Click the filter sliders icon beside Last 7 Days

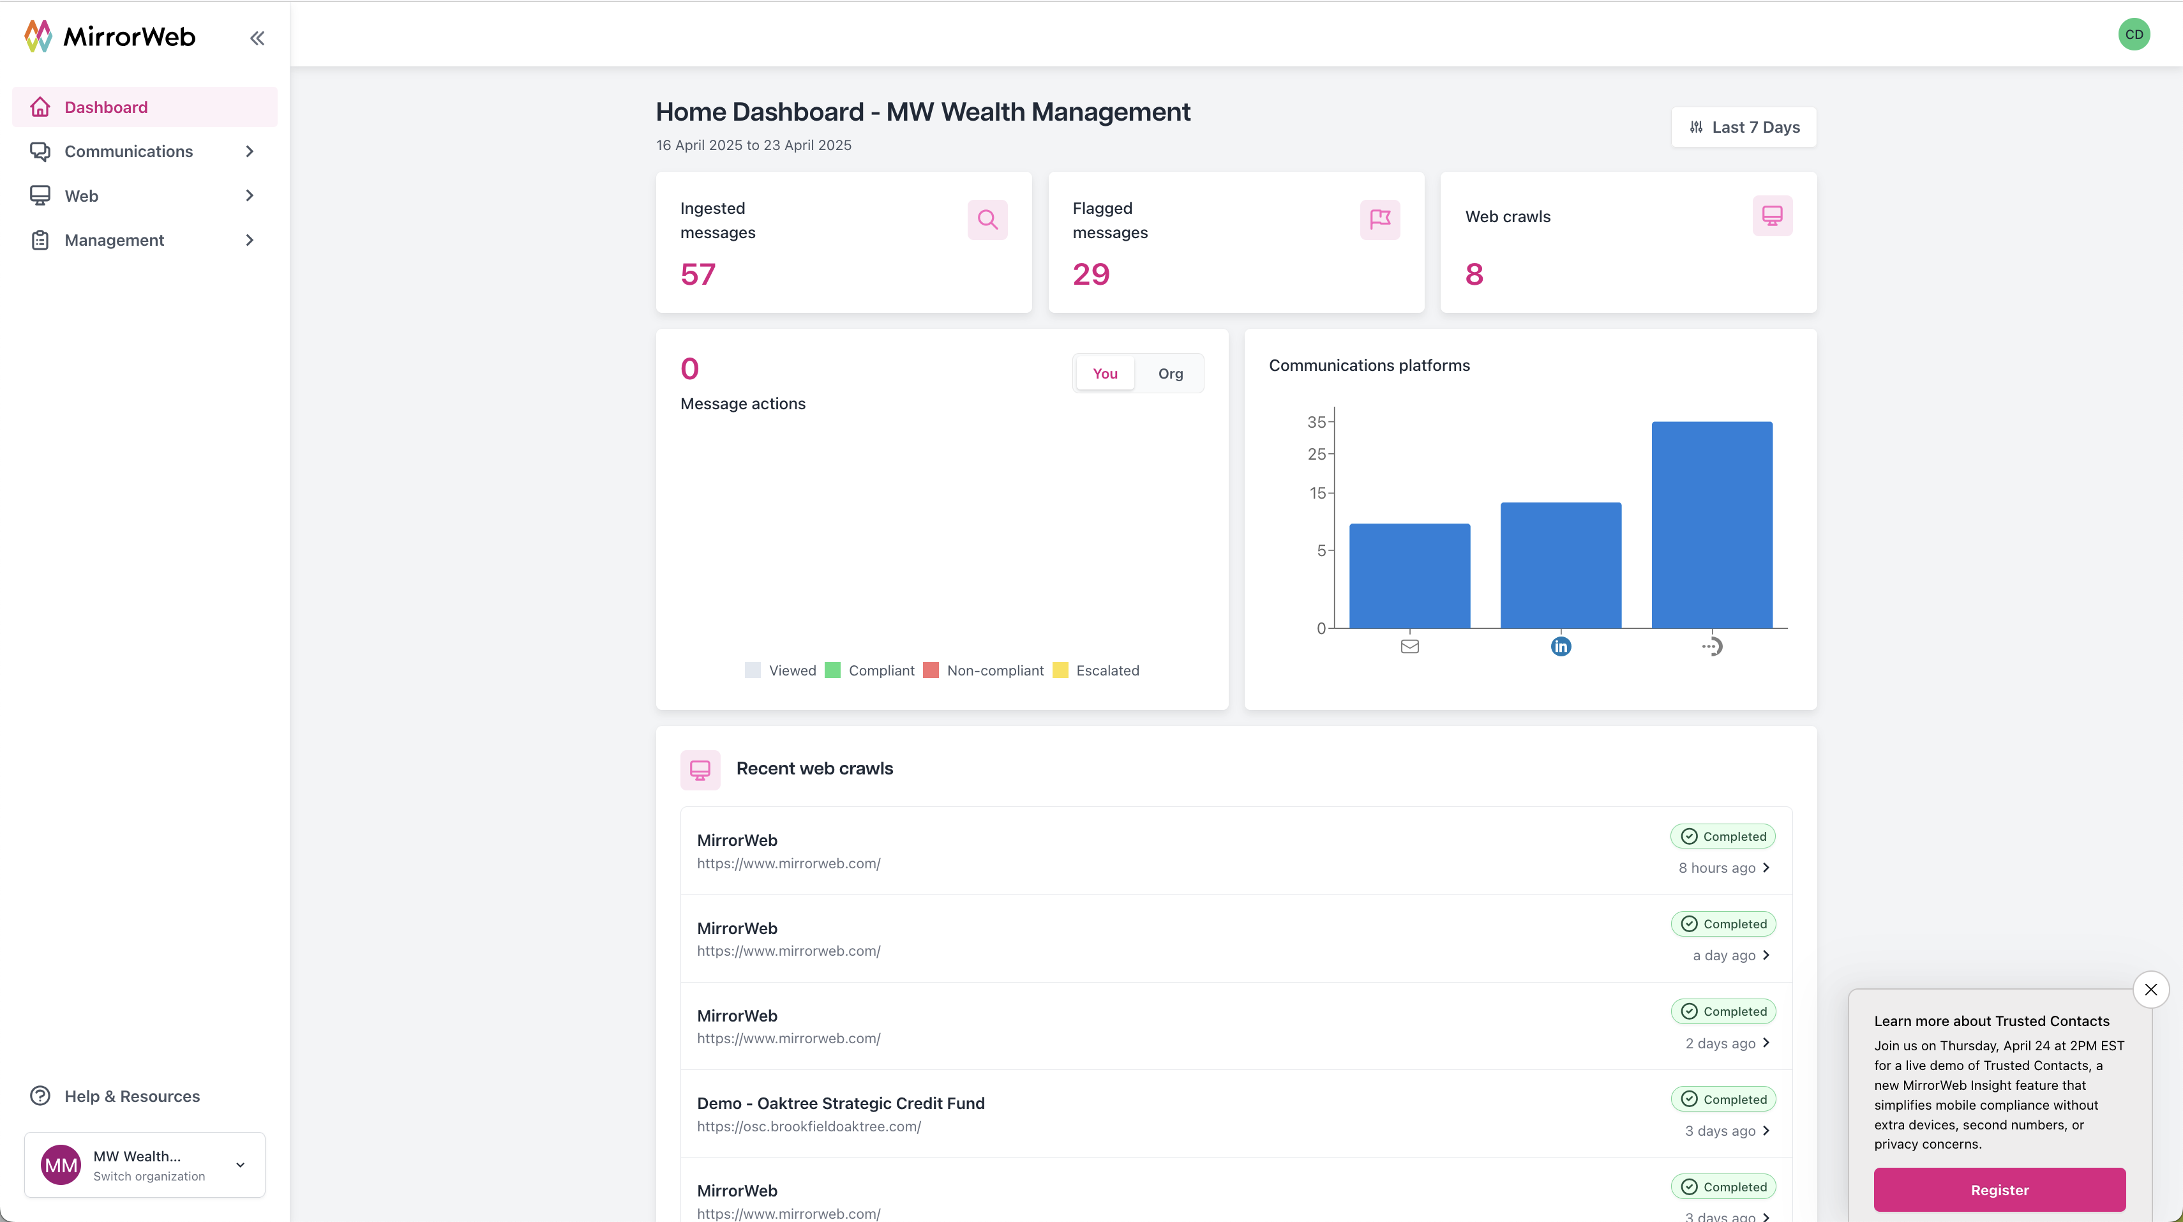point(1696,127)
